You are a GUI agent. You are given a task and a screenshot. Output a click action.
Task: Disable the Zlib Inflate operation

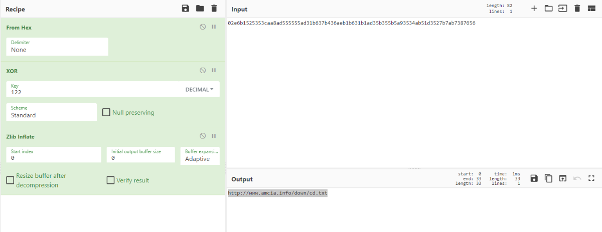(x=203, y=136)
